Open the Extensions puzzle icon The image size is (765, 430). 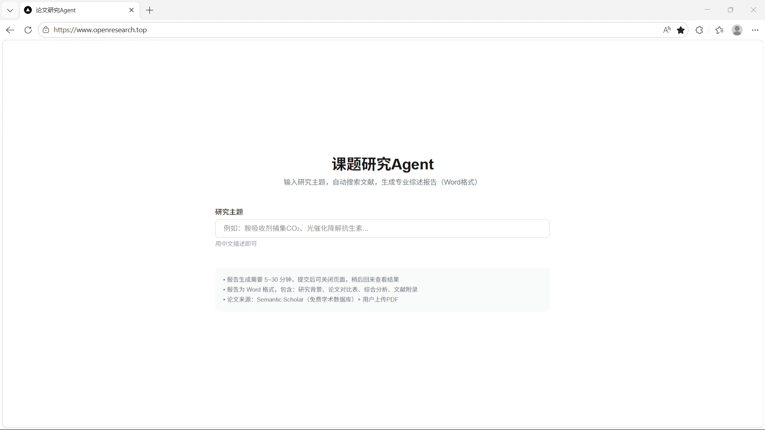(699, 30)
